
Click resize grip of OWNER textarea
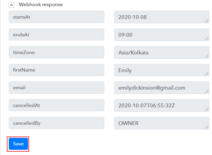tap(207, 127)
